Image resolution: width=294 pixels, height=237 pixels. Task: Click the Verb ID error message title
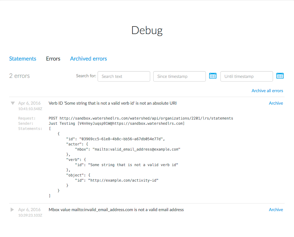112,103
